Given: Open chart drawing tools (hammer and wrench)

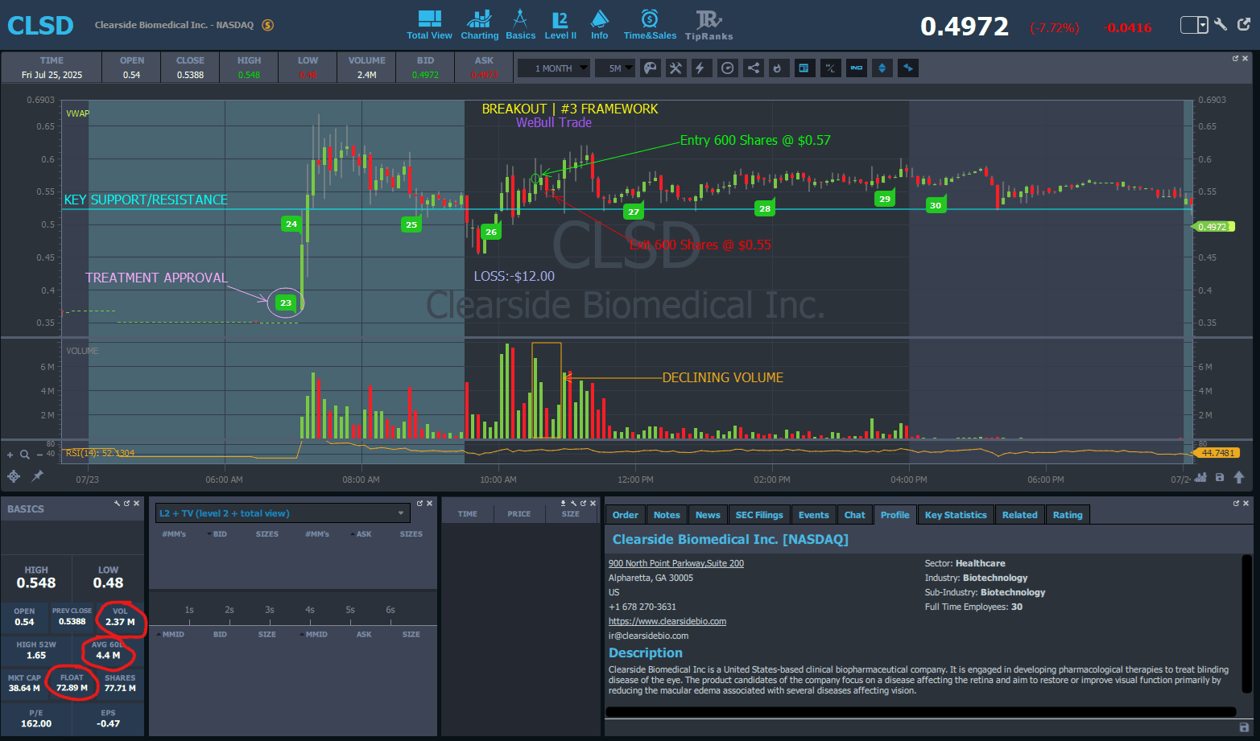Looking at the screenshot, I should 675,68.
